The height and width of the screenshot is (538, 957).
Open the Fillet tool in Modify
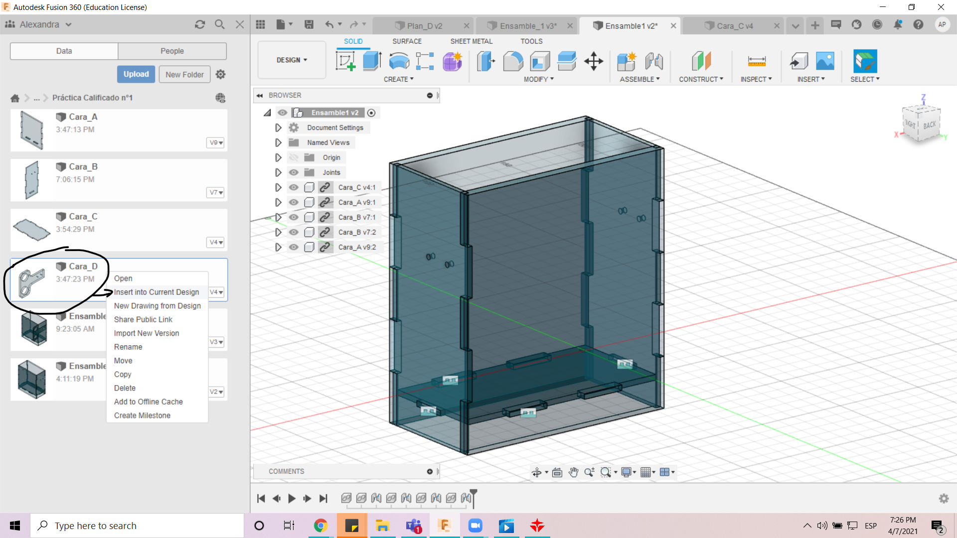(x=513, y=61)
